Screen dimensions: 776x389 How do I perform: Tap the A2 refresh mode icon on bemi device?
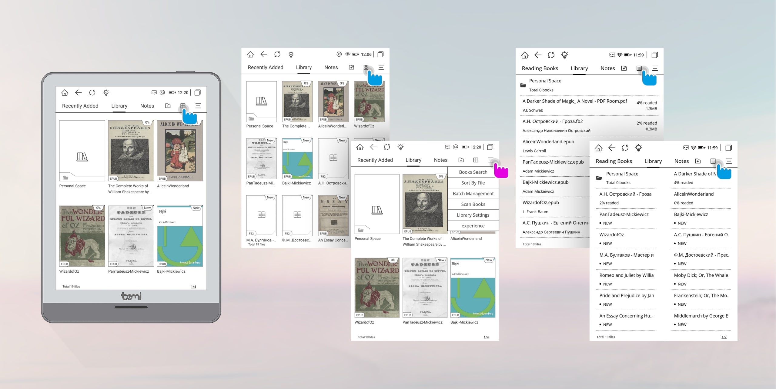pos(162,93)
